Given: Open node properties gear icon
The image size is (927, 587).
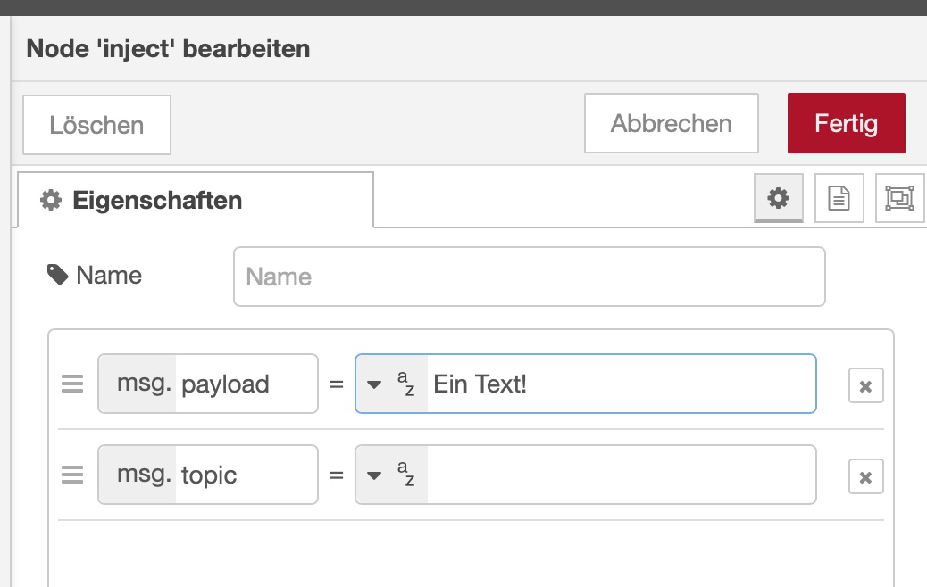Looking at the screenshot, I should [x=779, y=198].
